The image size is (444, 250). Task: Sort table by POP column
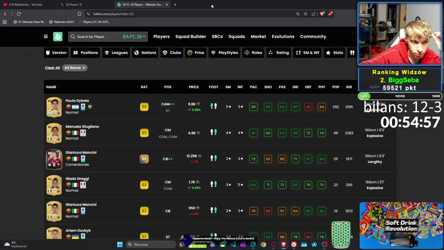click(x=335, y=87)
